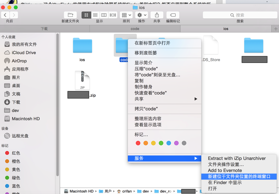Image resolution: width=279 pixels, height=194 pixels.
Task: Choose 在新标签页中打开 from context menu
Action: pos(164,43)
